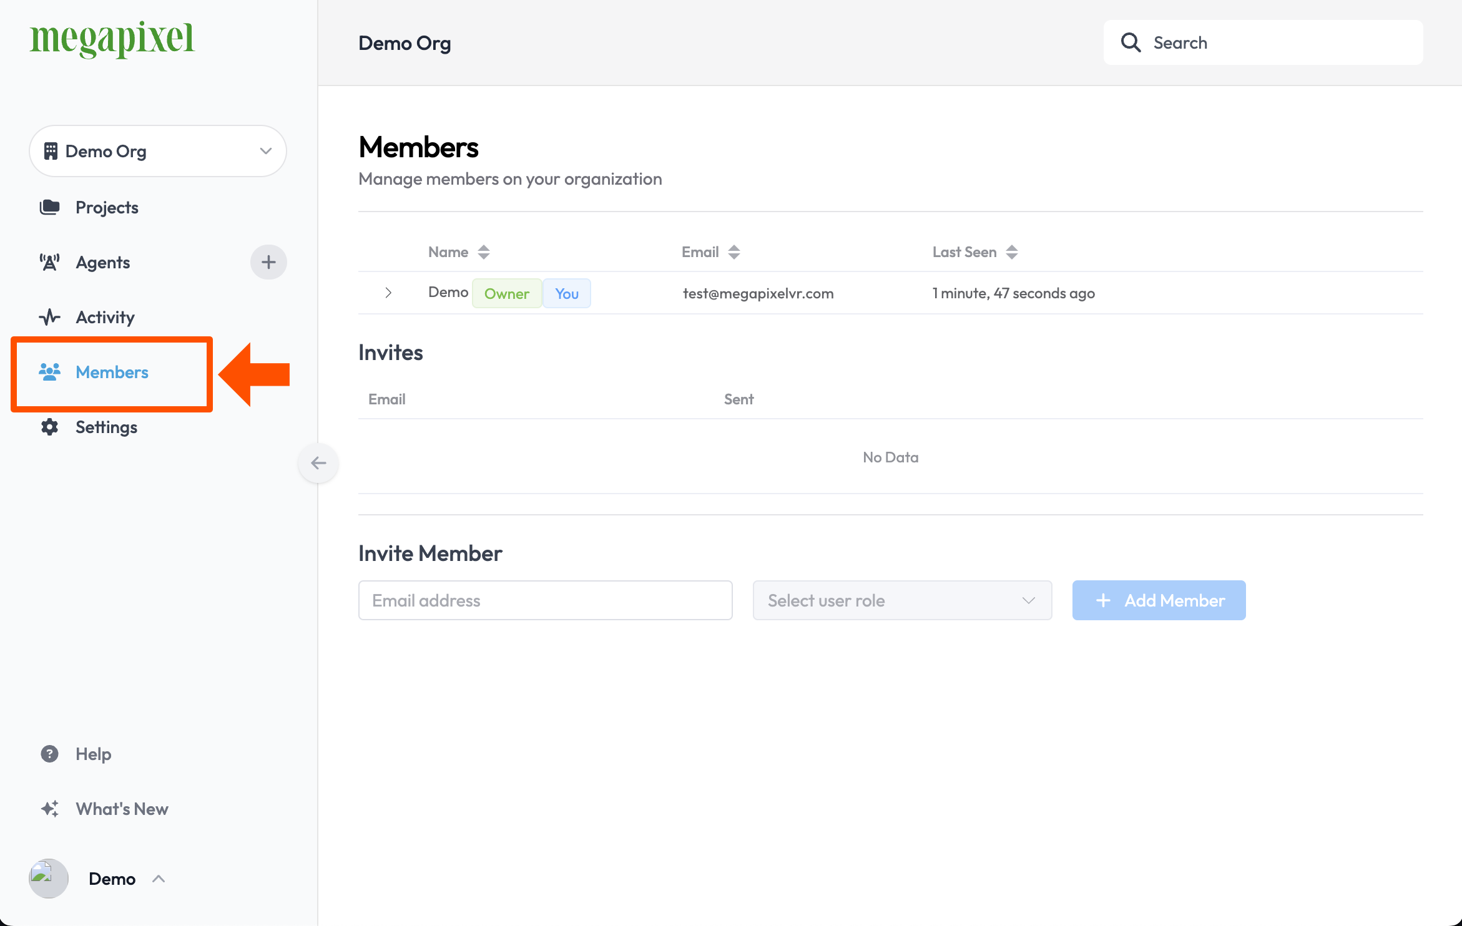1462x926 pixels.
Task: Click the Activity icon in sidebar
Action: 49,316
